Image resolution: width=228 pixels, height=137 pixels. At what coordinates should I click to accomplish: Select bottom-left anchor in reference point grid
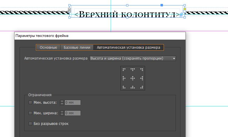click(x=124, y=87)
